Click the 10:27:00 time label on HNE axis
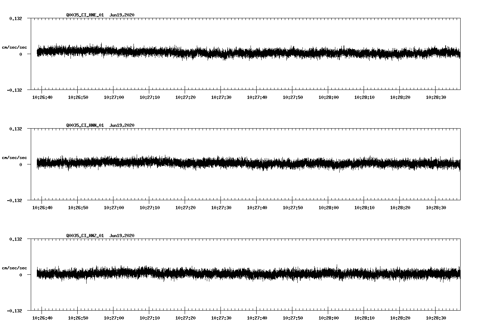This screenshot has width=486, height=331. click(x=114, y=97)
